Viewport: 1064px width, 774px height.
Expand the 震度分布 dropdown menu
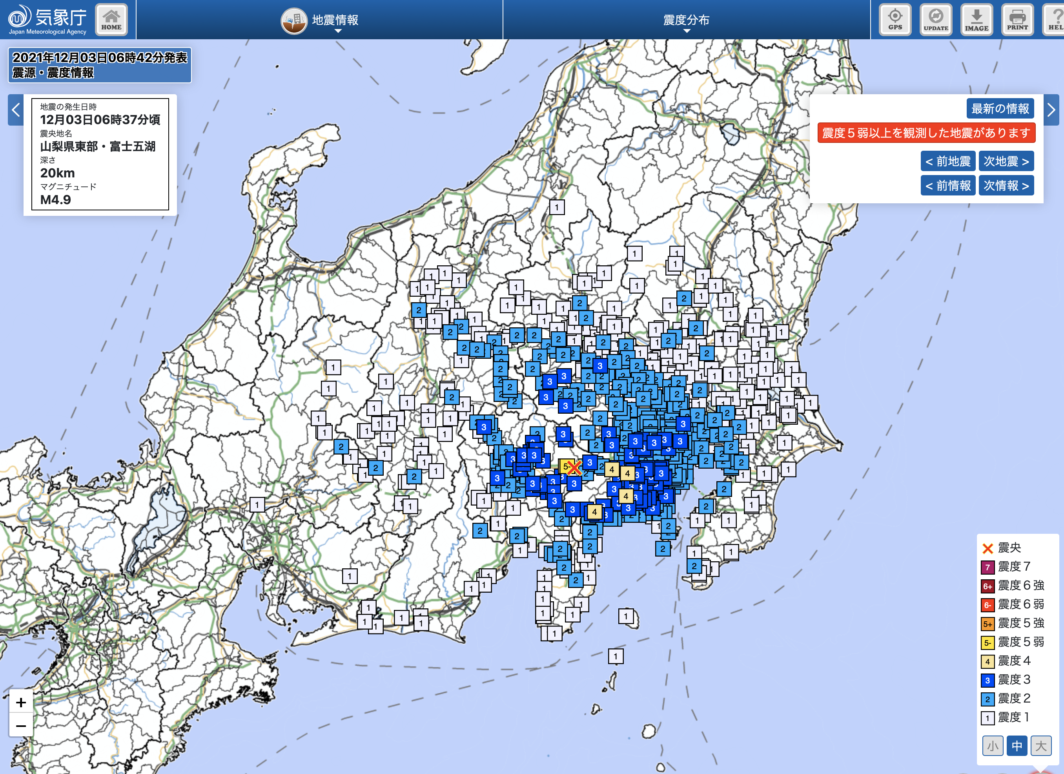pyautogui.click(x=686, y=21)
